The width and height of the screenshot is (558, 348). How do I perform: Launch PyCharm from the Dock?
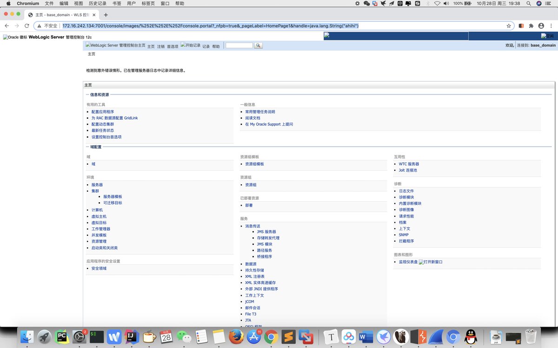[x=61, y=336]
